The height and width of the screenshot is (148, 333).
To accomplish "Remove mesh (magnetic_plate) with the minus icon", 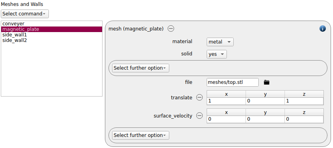I will [171, 28].
